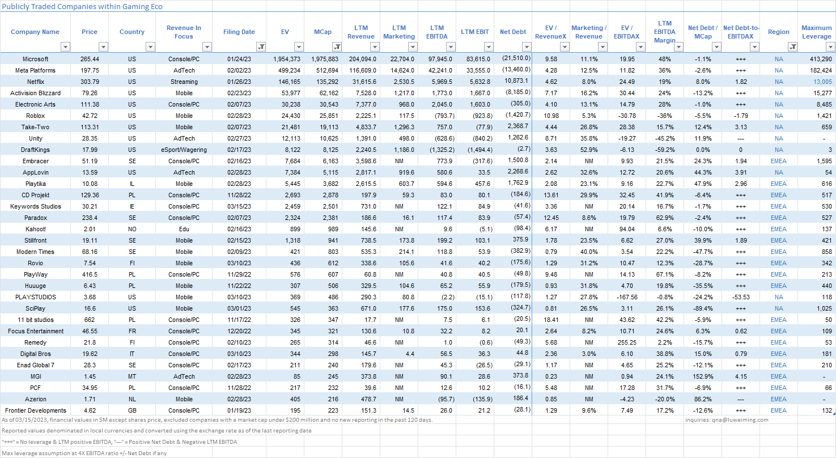This screenshot has height=458, width=836.
Task: Open the EV column filter dropdown
Action: (x=299, y=47)
